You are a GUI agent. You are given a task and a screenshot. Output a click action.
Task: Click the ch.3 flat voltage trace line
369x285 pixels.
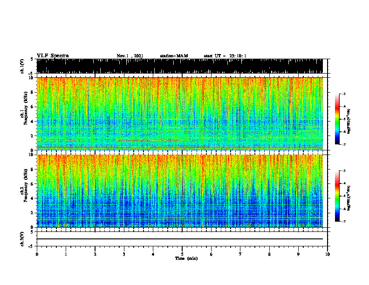pyautogui.click(x=179, y=239)
